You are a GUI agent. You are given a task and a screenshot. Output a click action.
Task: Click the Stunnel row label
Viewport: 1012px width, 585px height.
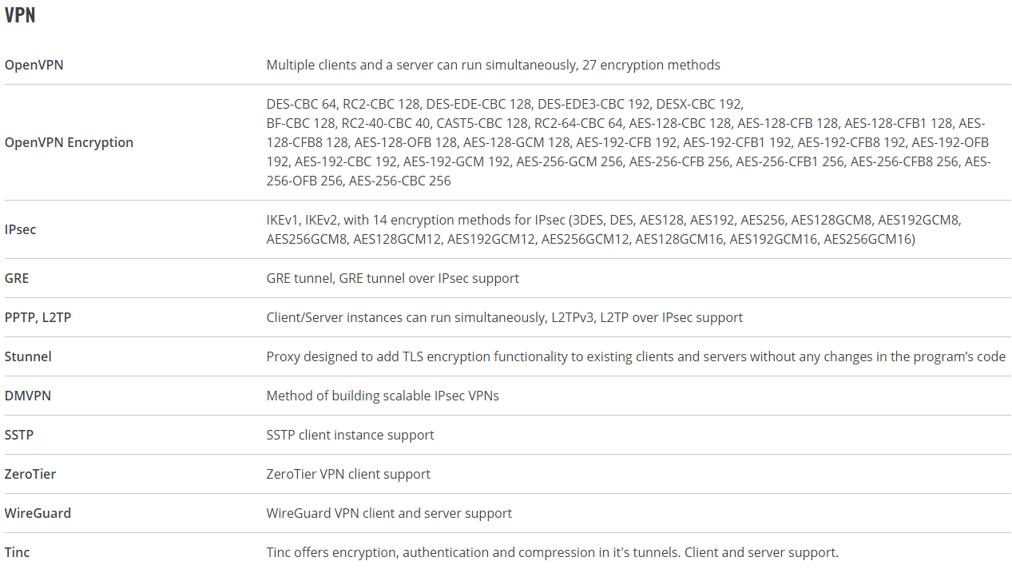tap(28, 356)
